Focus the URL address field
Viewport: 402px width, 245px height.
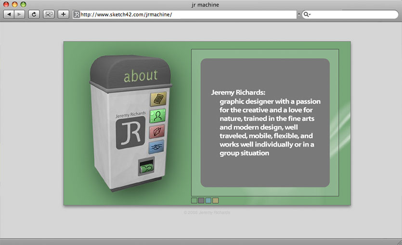(184, 14)
